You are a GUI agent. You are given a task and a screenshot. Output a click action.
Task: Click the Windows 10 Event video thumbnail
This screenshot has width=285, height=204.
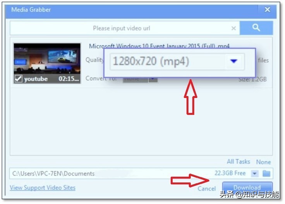click(x=47, y=63)
